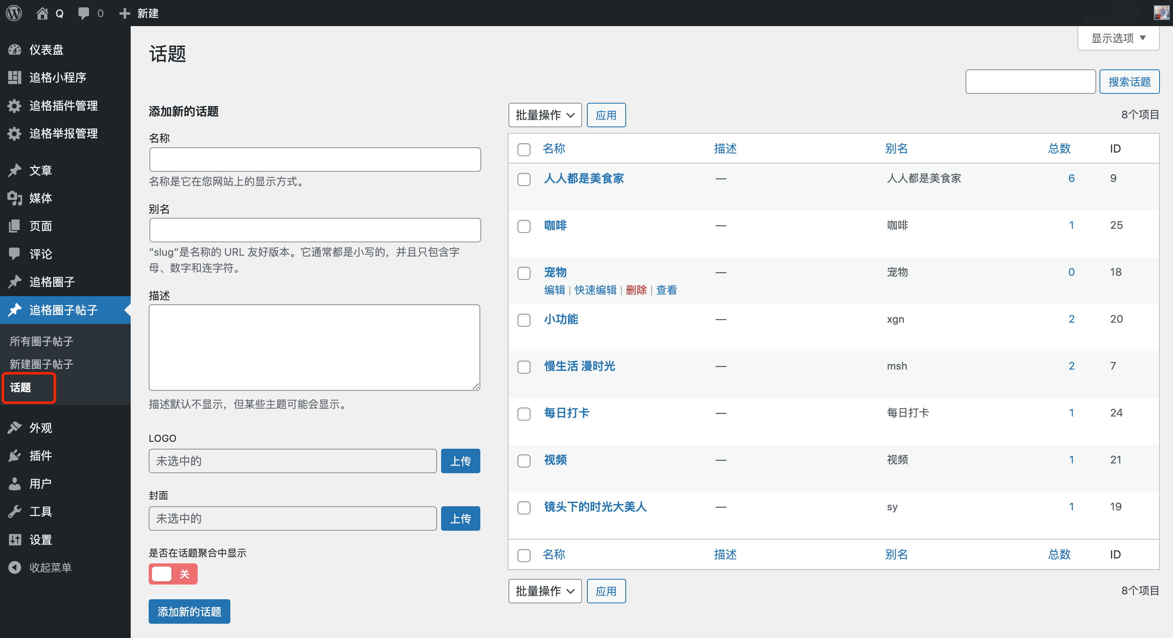Image resolution: width=1173 pixels, height=638 pixels.
Task: Sort by 名称 column header
Action: coord(554,148)
